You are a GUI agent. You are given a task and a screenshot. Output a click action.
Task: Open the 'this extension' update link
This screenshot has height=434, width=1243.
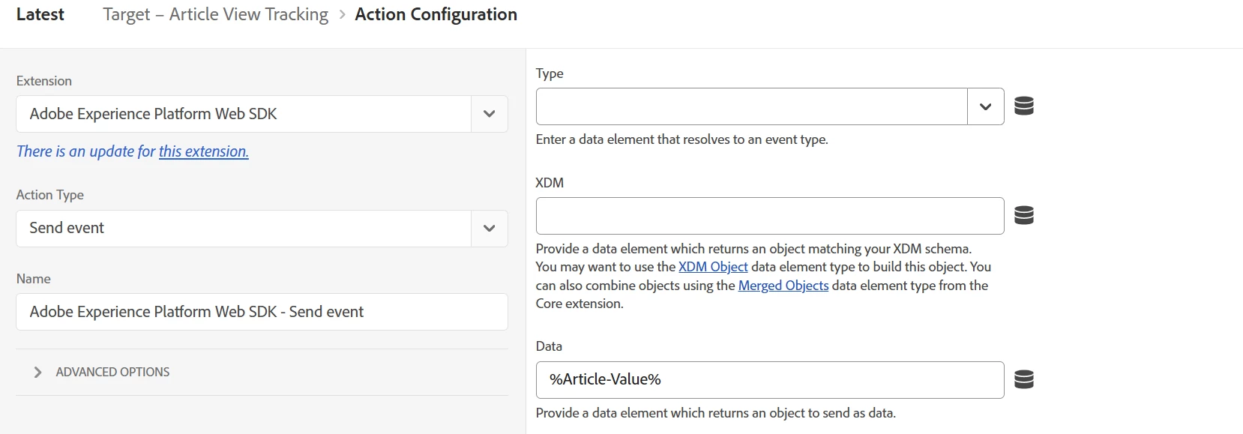(x=203, y=151)
